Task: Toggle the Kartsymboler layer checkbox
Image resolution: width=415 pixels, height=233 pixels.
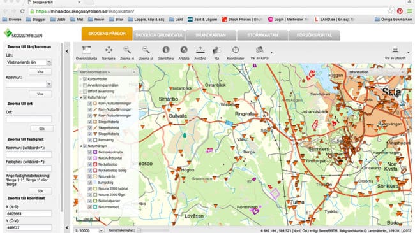Action: pyautogui.click(x=85, y=79)
